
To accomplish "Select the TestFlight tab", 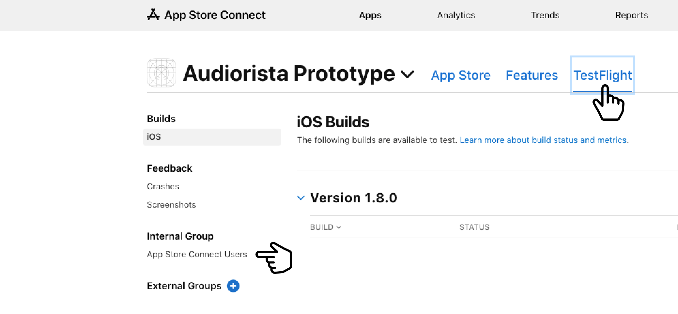I will [x=603, y=75].
